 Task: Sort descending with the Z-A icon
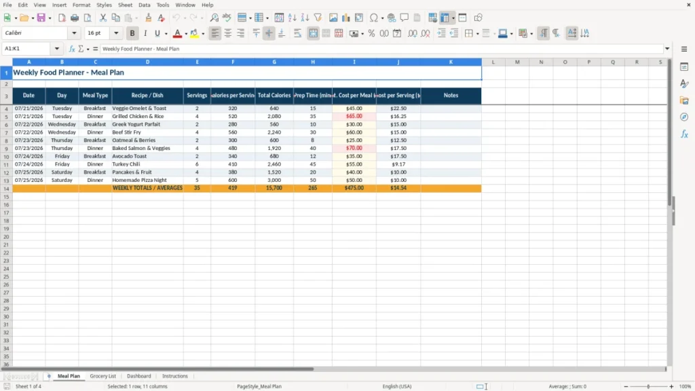pos(305,18)
